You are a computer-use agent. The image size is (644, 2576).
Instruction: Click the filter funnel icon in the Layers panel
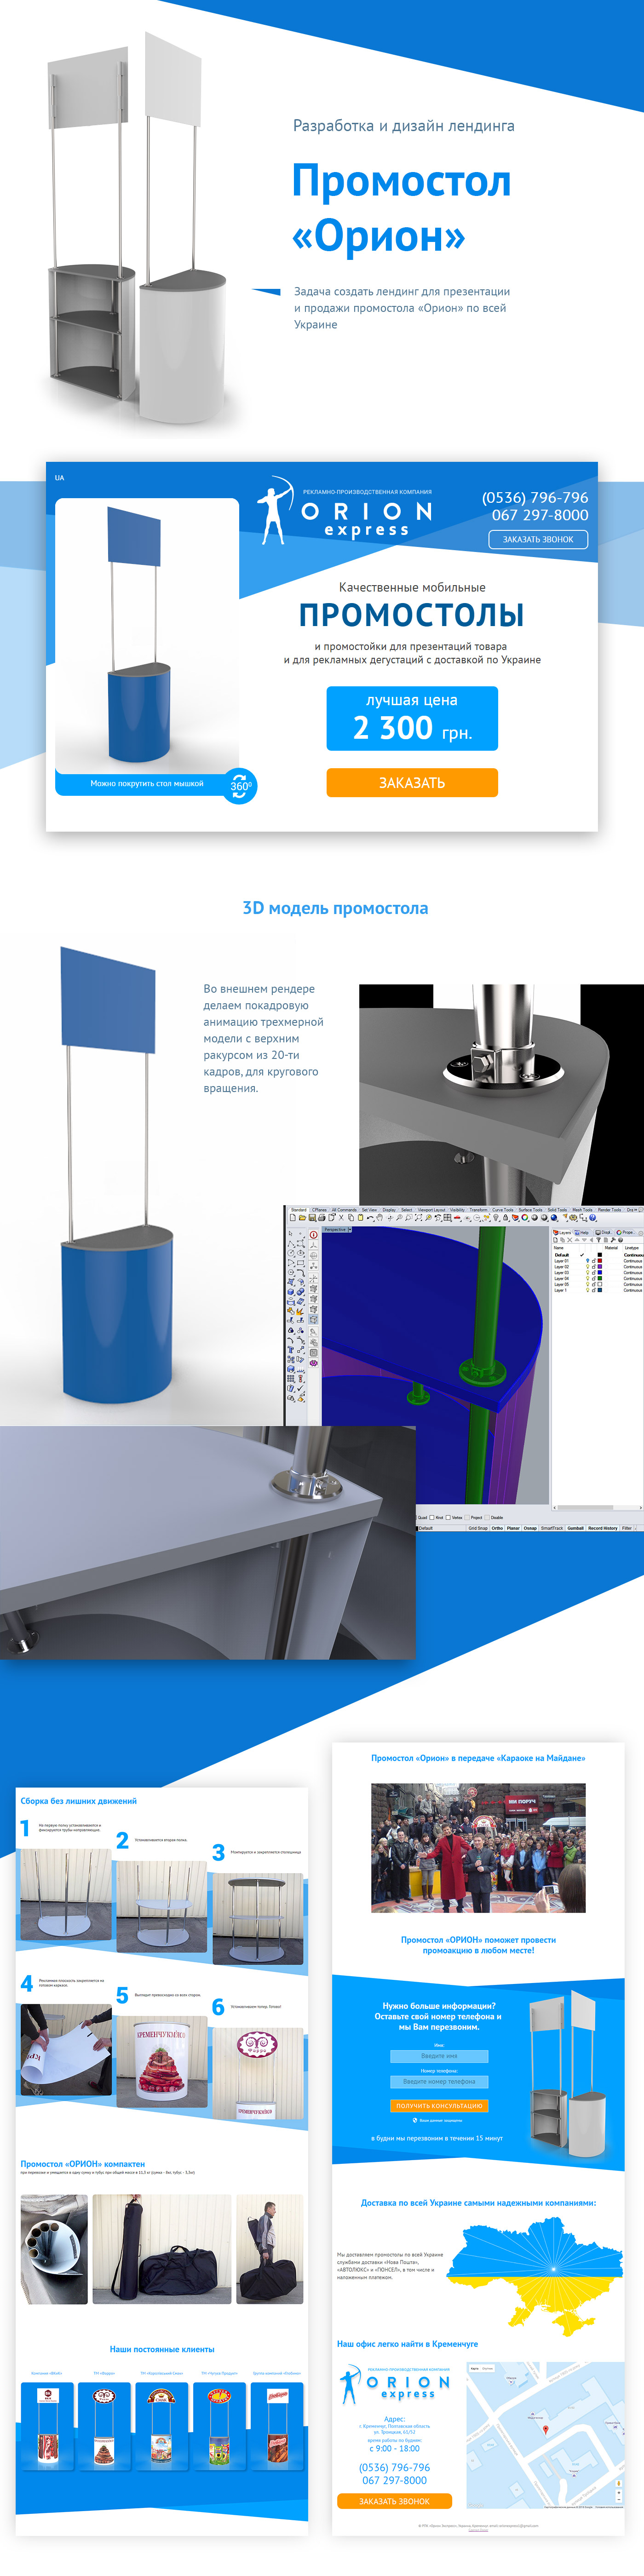click(599, 1240)
